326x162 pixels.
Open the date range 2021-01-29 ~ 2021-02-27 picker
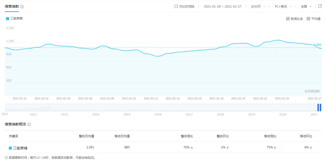pyautogui.click(x=223, y=6)
